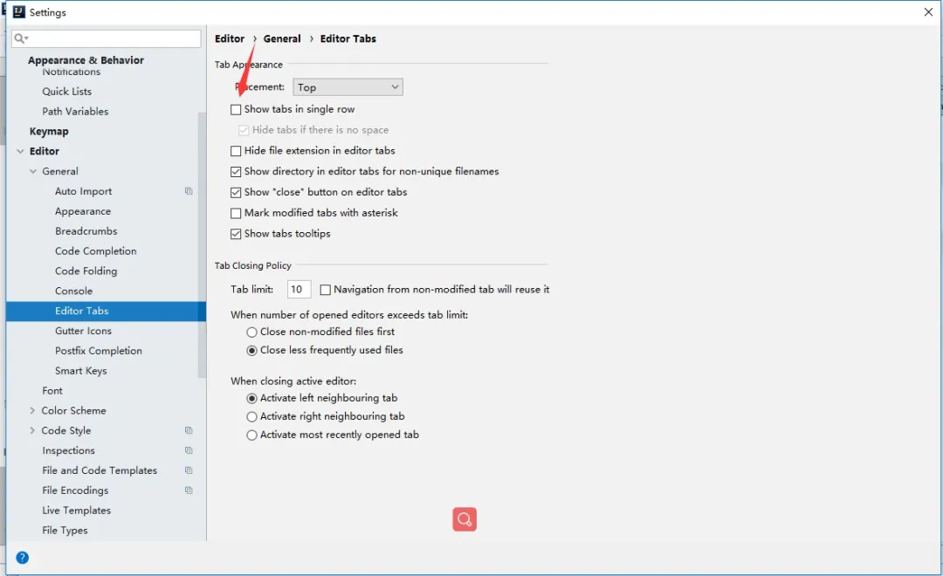Click the search magnifier icon in search box
The width and height of the screenshot is (943, 576).
tap(21, 39)
